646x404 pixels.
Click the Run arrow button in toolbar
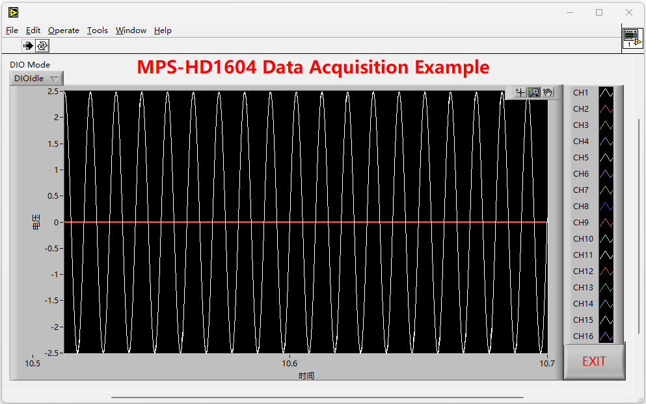(x=29, y=46)
